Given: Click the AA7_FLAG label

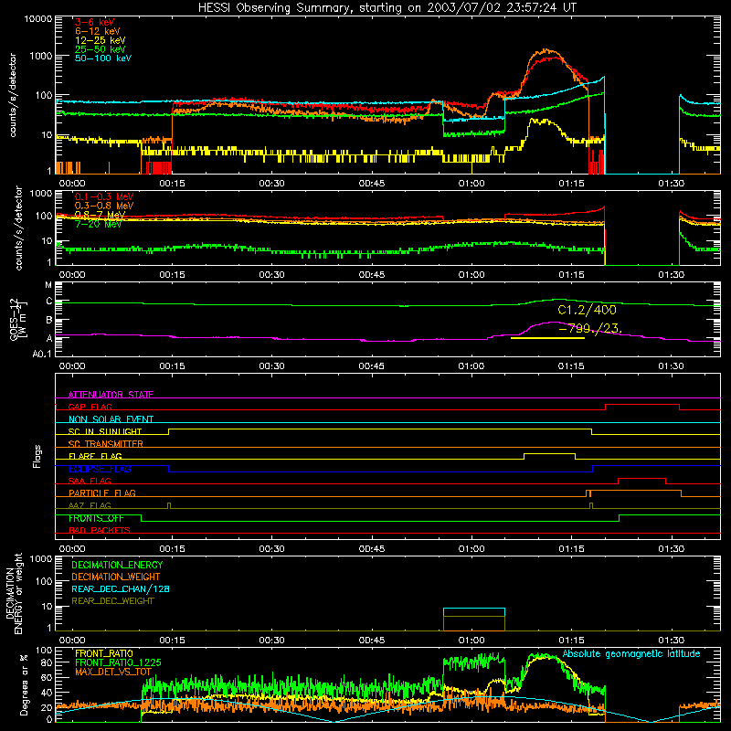Looking at the screenshot, I should (90, 505).
